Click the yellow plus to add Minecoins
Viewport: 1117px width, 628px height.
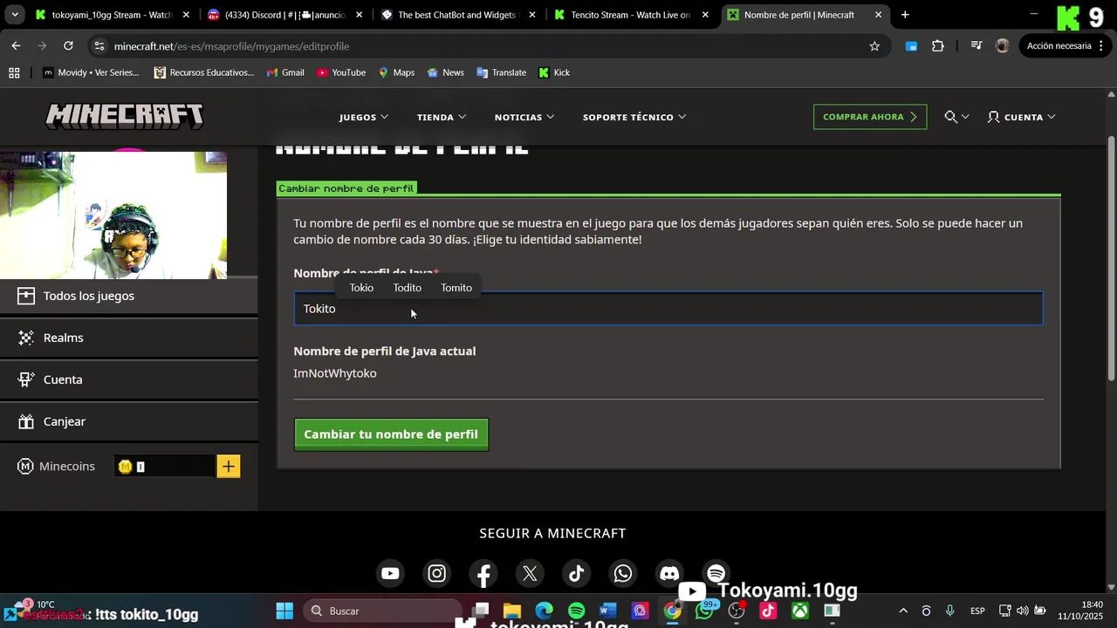228,467
